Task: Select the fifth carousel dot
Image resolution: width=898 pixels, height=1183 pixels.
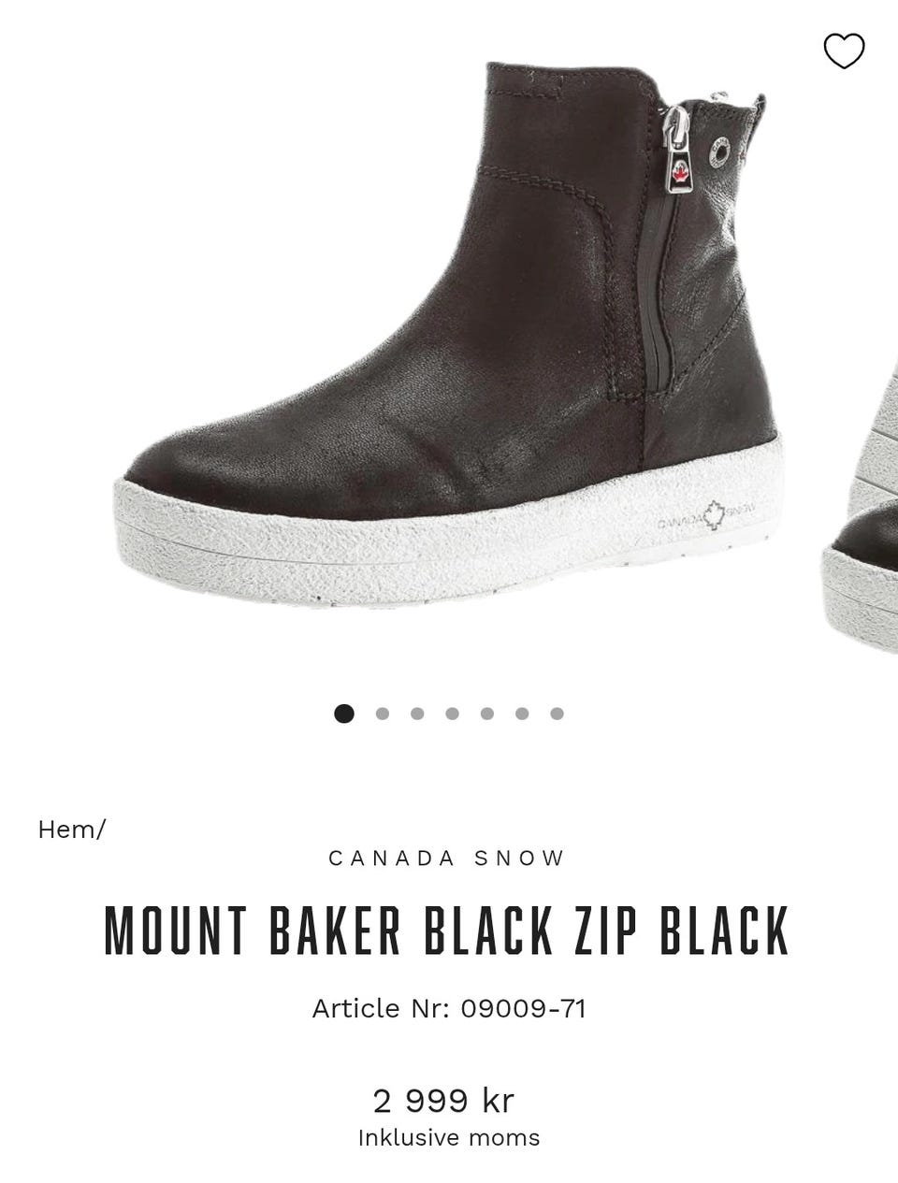Action: [487, 714]
